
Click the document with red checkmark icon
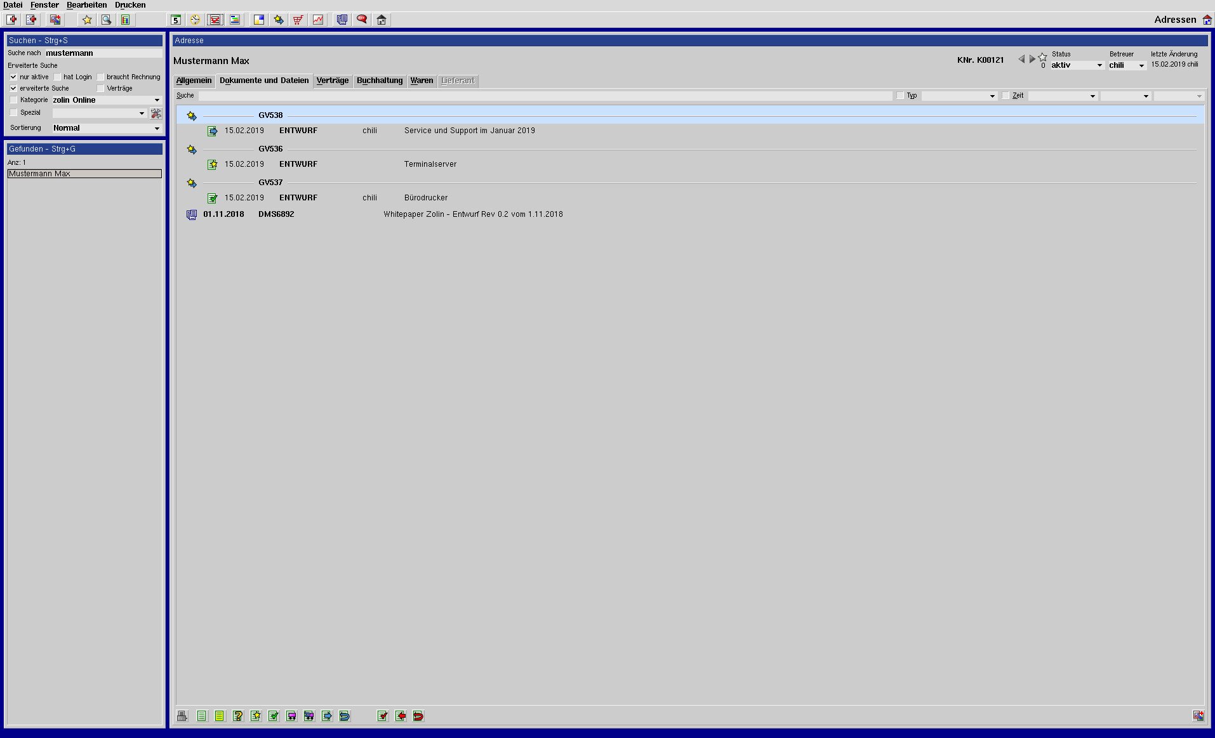click(x=382, y=716)
